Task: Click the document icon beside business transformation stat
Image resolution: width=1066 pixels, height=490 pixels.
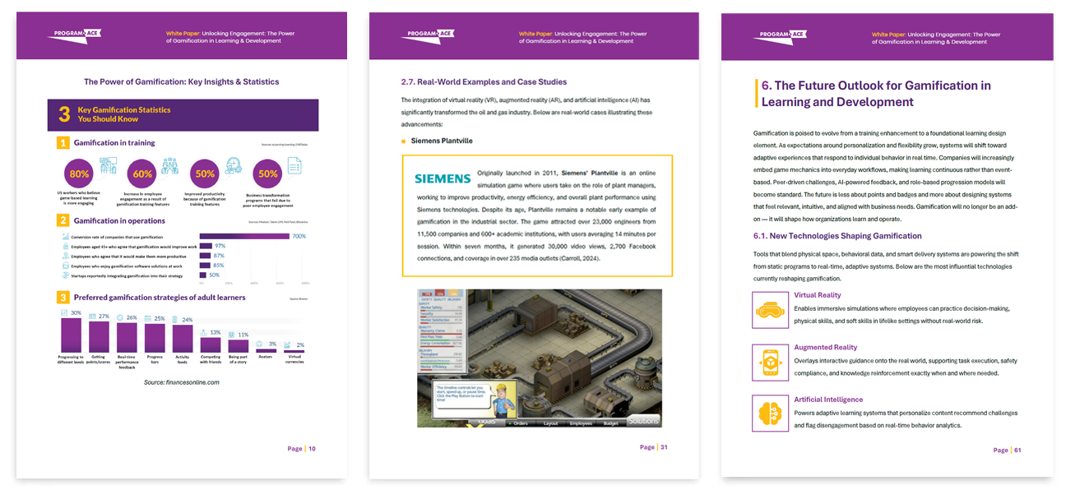Action: pyautogui.click(x=295, y=165)
